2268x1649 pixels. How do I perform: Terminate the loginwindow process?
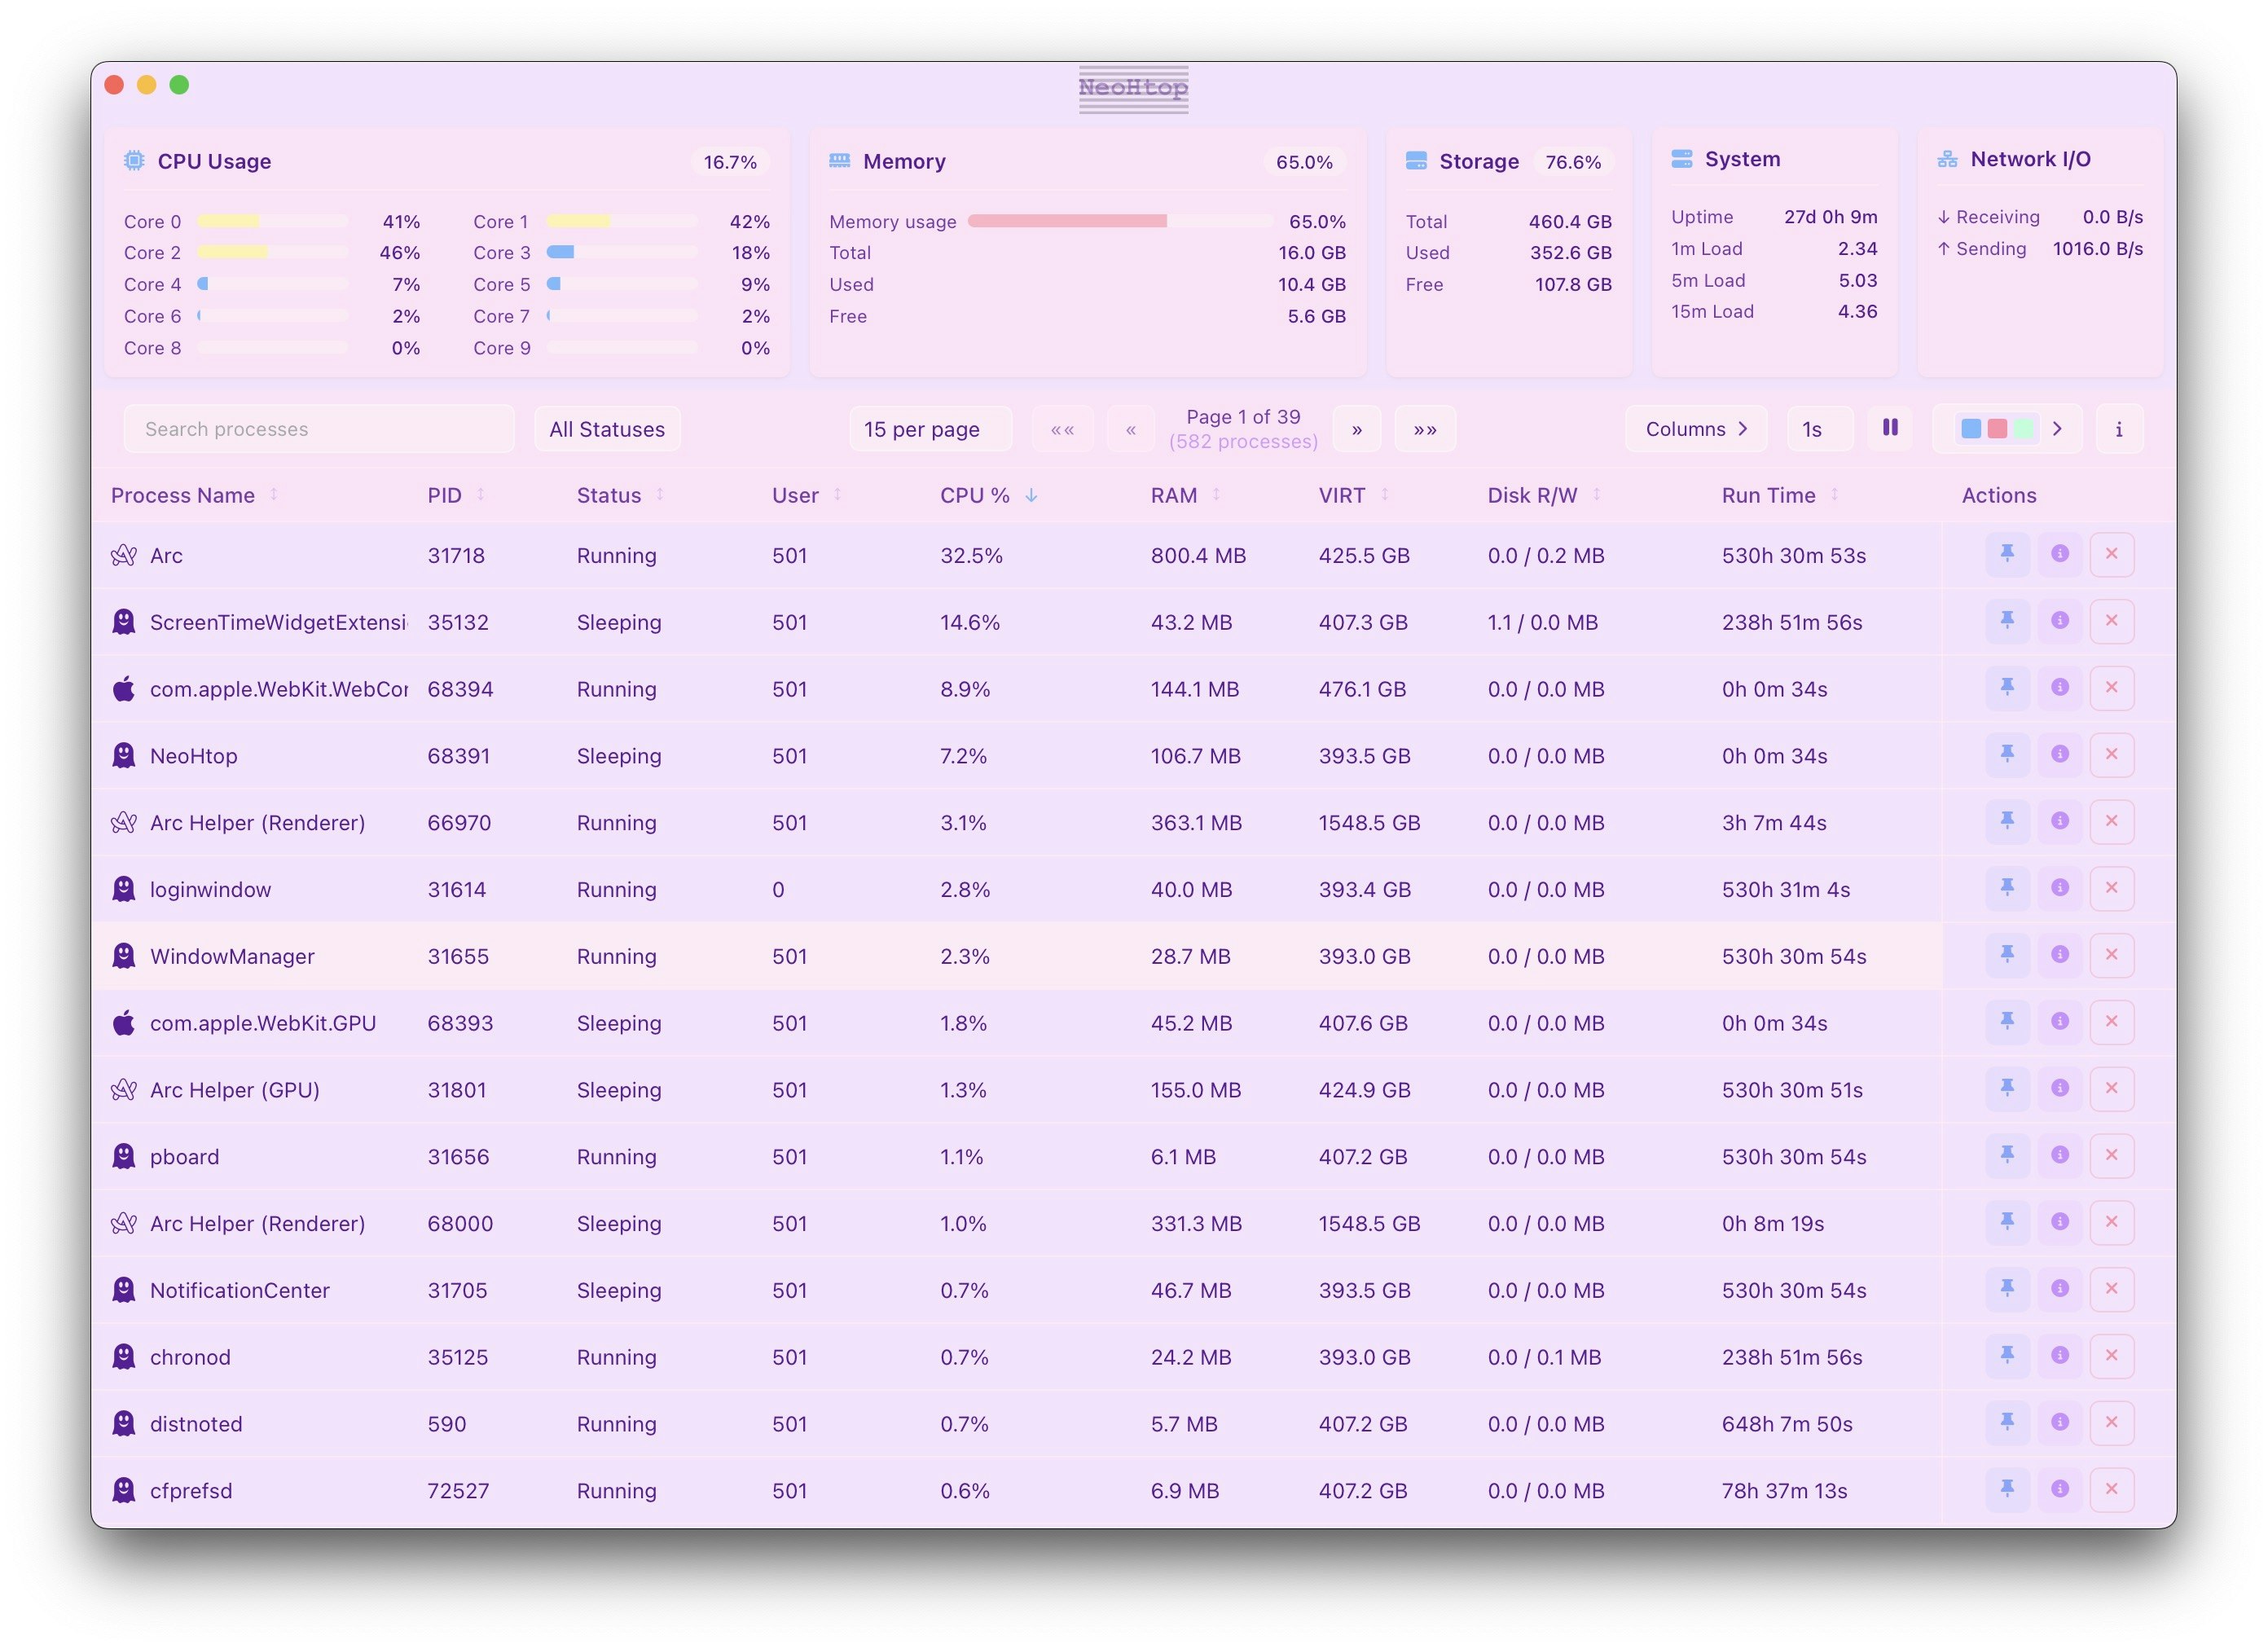click(x=2111, y=889)
